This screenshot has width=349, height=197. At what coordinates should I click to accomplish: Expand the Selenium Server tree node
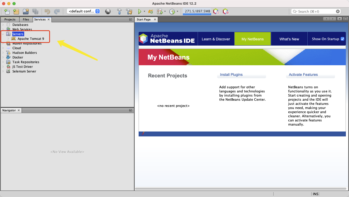tap(3, 71)
